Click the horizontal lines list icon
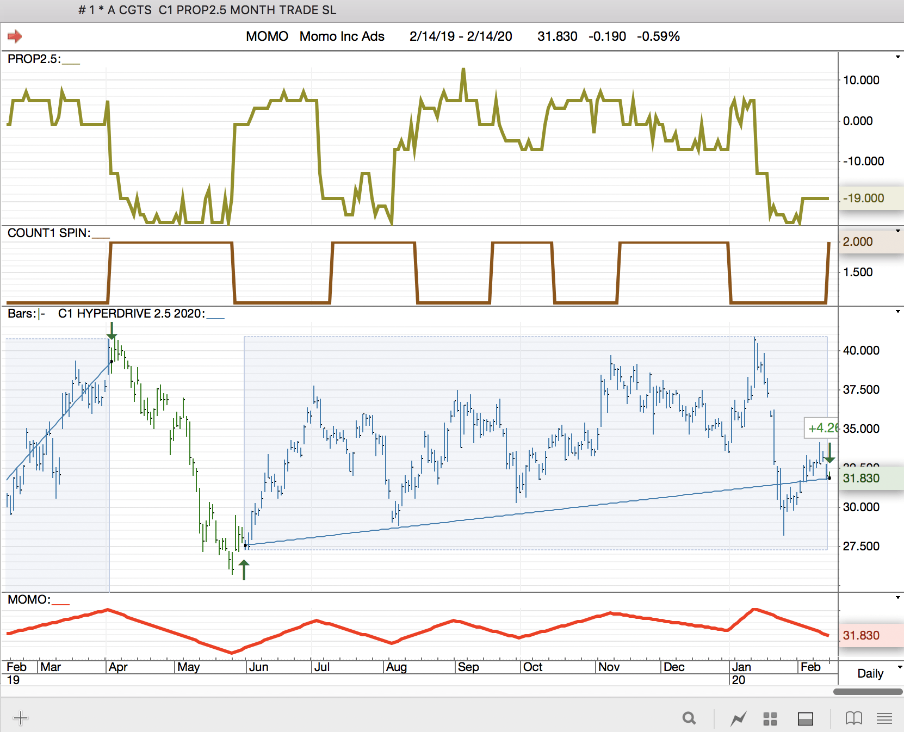904x732 pixels. tap(884, 718)
